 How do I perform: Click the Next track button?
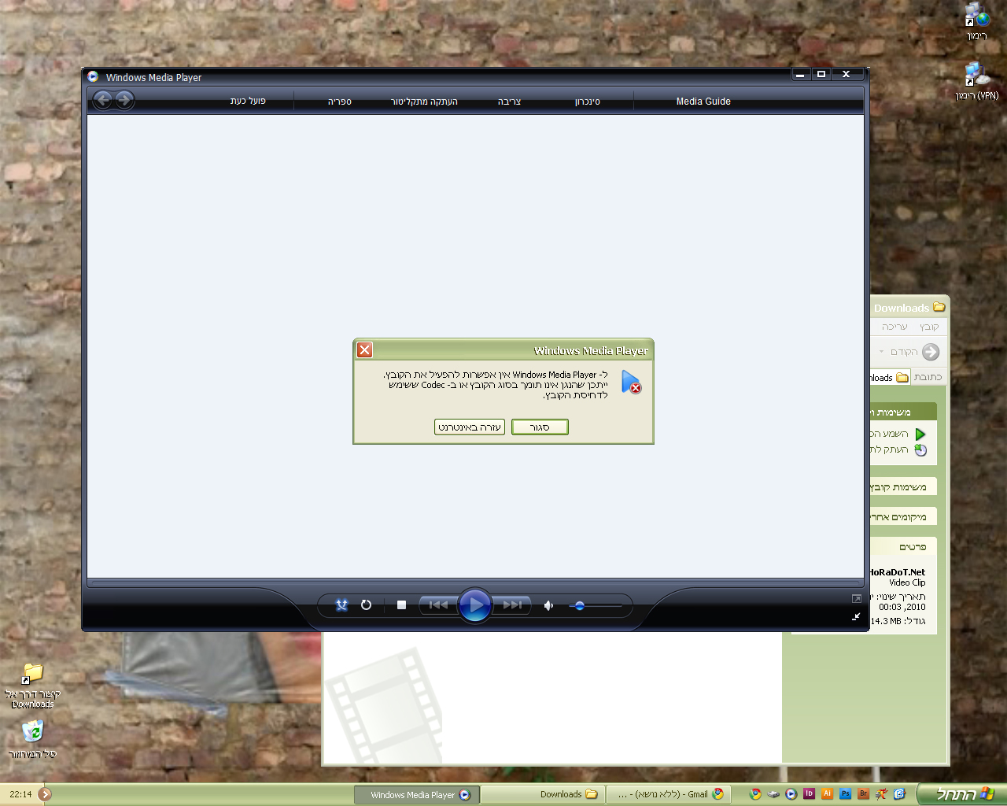tap(512, 605)
